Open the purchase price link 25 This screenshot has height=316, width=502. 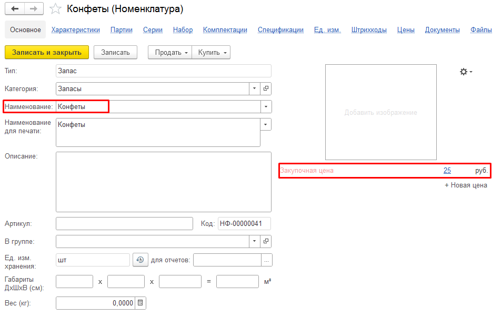point(447,171)
